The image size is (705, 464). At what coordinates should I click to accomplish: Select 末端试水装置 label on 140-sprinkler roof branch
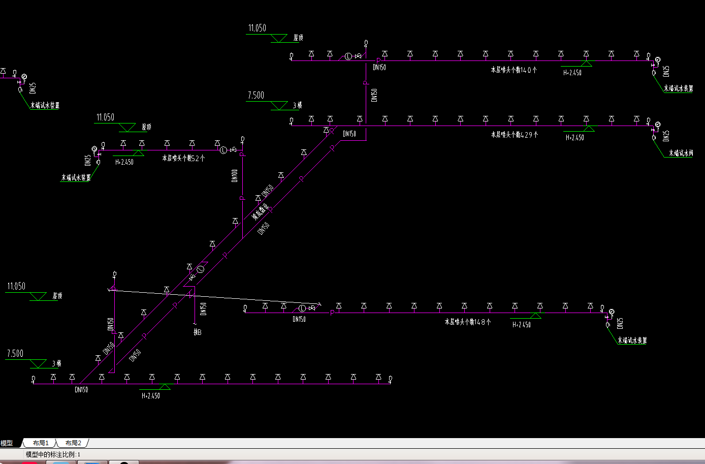click(679, 88)
